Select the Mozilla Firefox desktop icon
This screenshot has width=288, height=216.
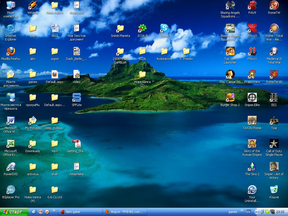11,51
